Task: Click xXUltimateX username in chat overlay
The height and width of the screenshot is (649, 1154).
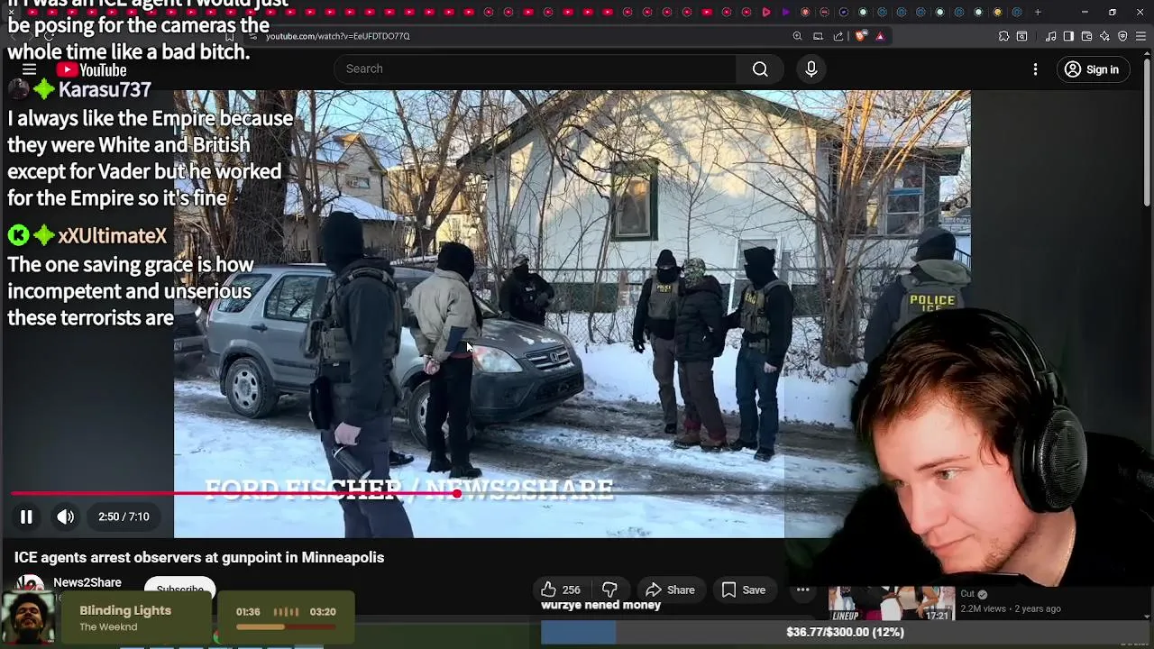Action: coord(113,235)
